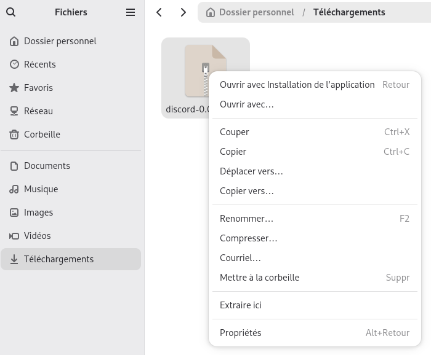Select Images folder in the sidebar
The image size is (431, 355).
pyautogui.click(x=38, y=213)
